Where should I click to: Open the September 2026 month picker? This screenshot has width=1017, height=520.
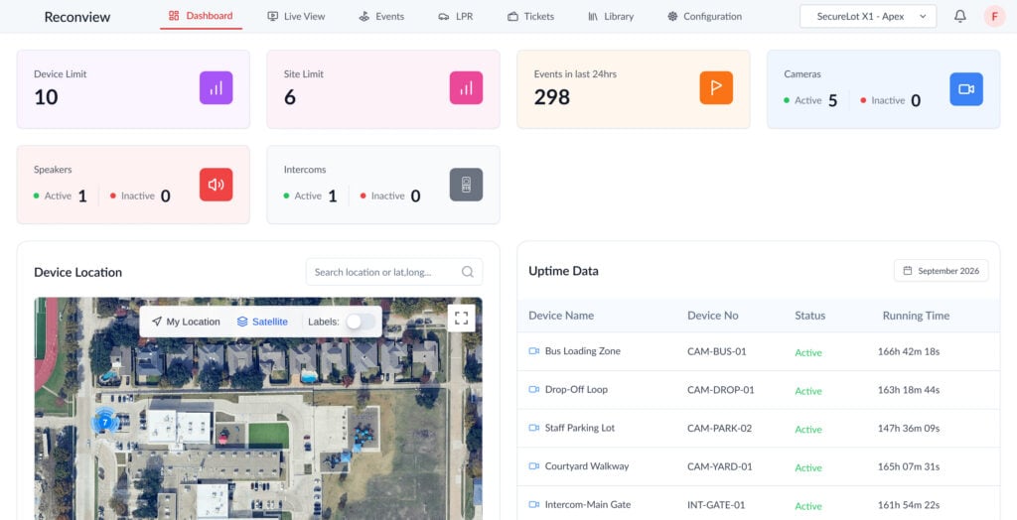pos(942,270)
